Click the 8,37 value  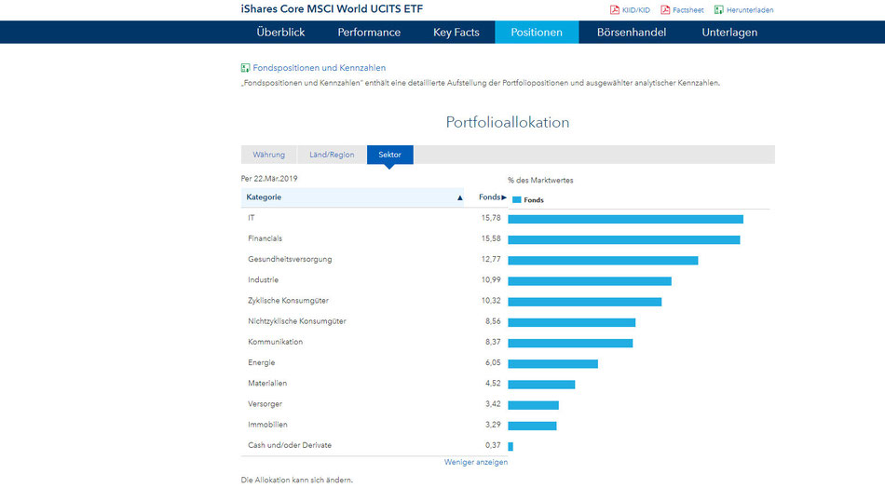click(x=493, y=342)
